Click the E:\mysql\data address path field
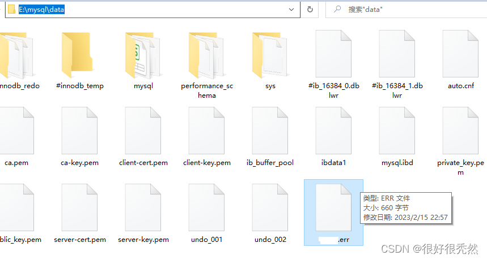The height and width of the screenshot is (260, 487). pyautogui.click(x=153, y=9)
